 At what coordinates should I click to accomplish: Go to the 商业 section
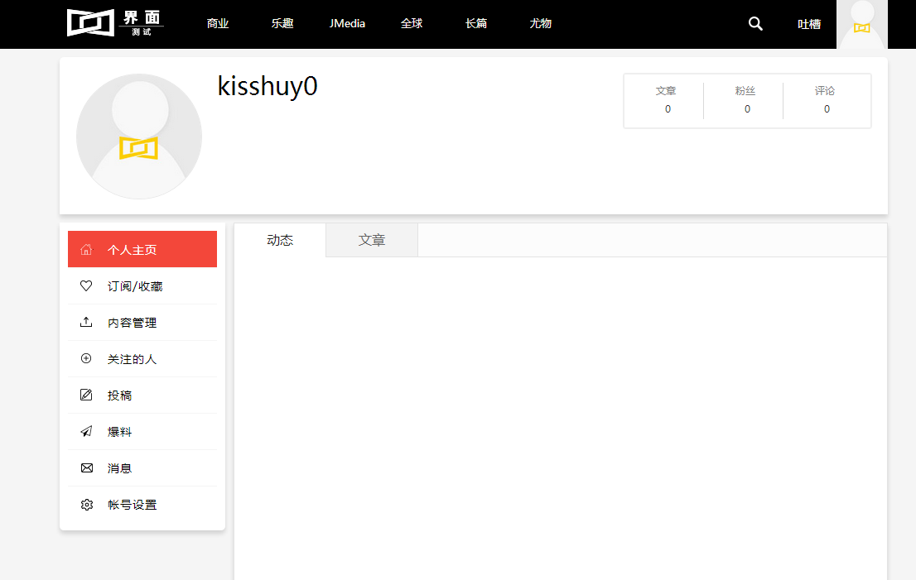click(x=217, y=23)
